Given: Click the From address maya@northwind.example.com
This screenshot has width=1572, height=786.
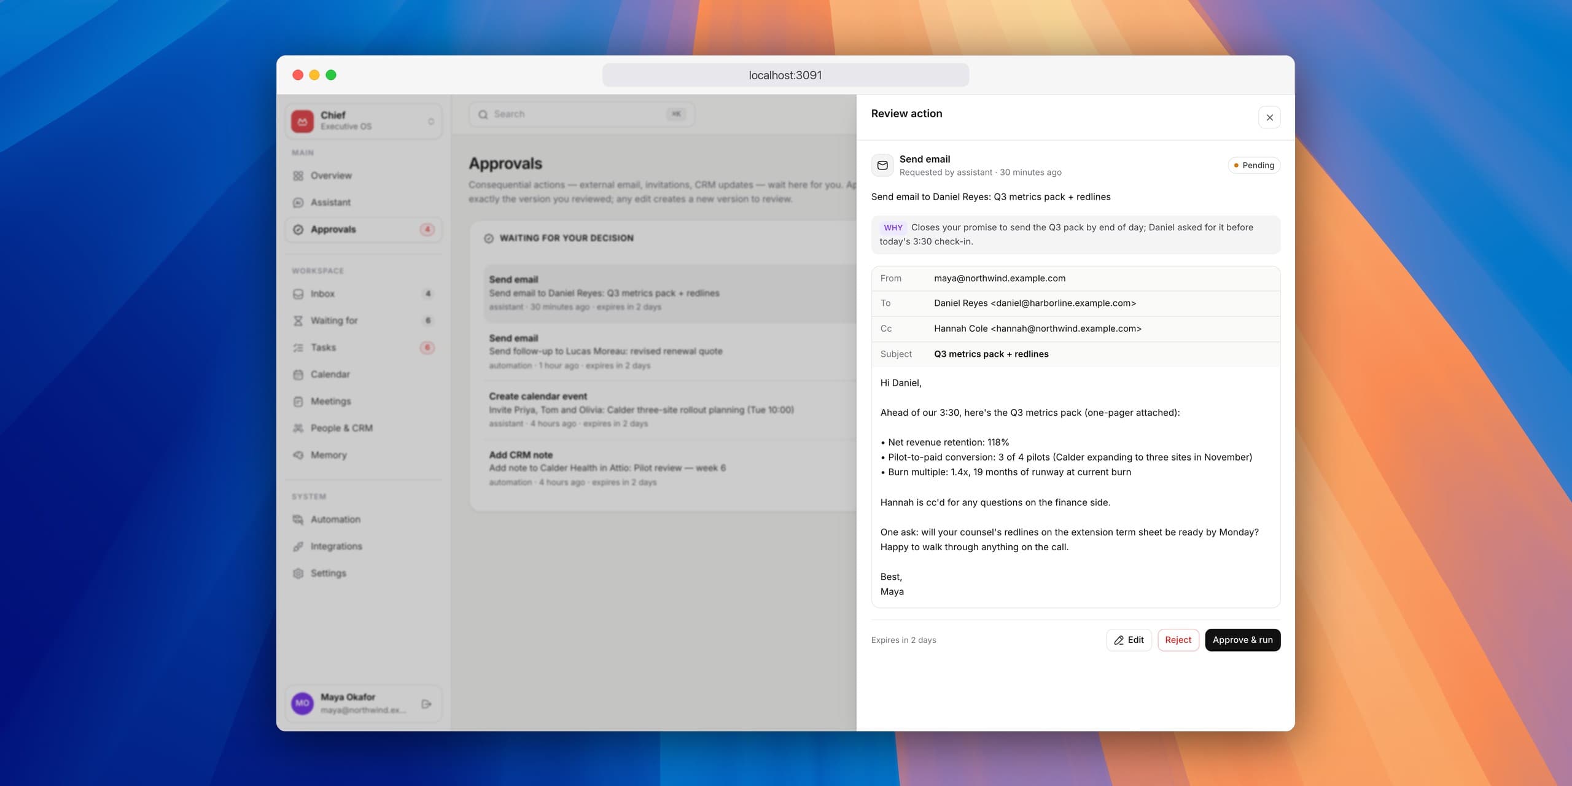Looking at the screenshot, I should pyautogui.click(x=1000, y=278).
